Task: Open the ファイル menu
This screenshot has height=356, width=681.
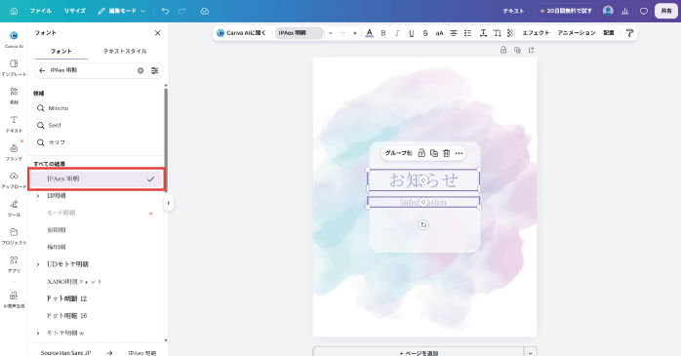Action: click(x=40, y=11)
